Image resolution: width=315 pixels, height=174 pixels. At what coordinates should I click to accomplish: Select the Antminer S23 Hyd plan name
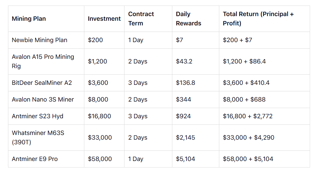click(37, 116)
